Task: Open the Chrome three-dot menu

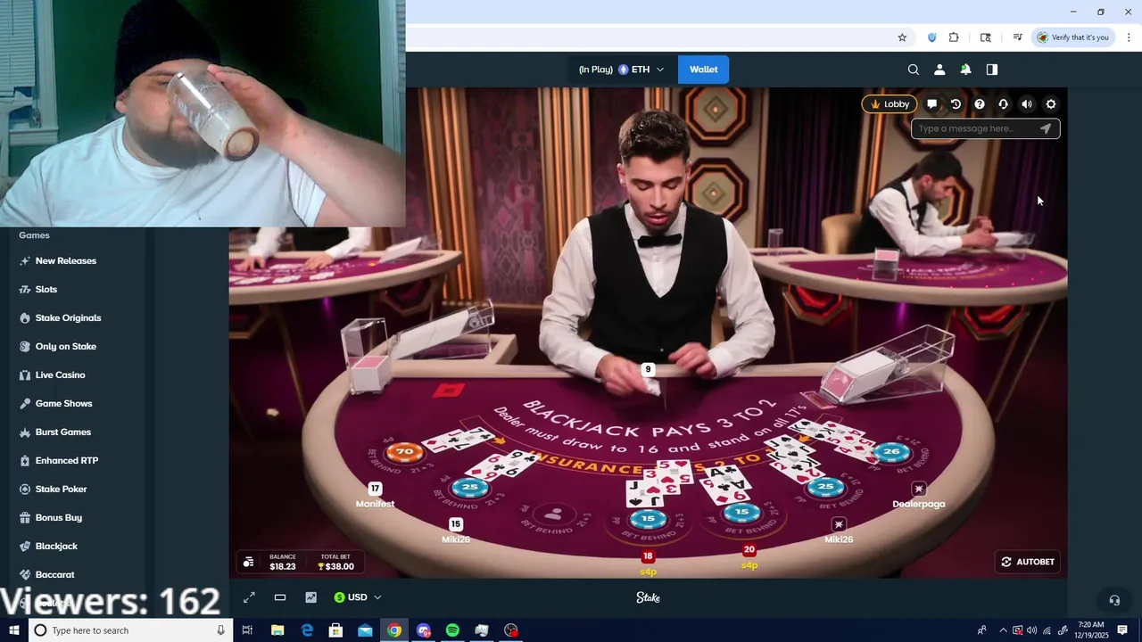Action: click(x=1129, y=37)
